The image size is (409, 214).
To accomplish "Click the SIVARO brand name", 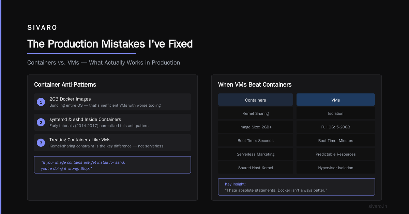I will coord(43,28).
